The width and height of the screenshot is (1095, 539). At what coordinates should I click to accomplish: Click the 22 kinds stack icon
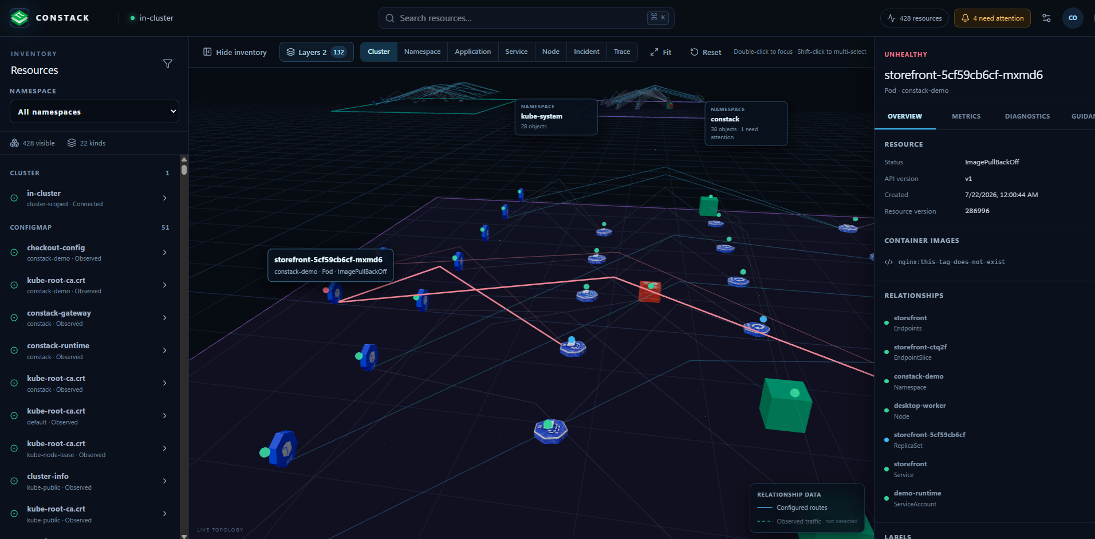[72, 143]
